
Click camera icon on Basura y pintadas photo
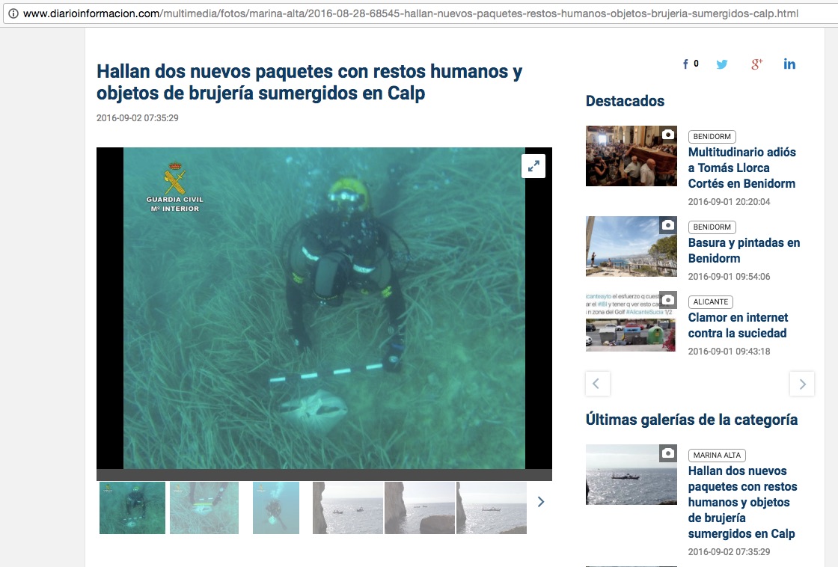coord(667,225)
